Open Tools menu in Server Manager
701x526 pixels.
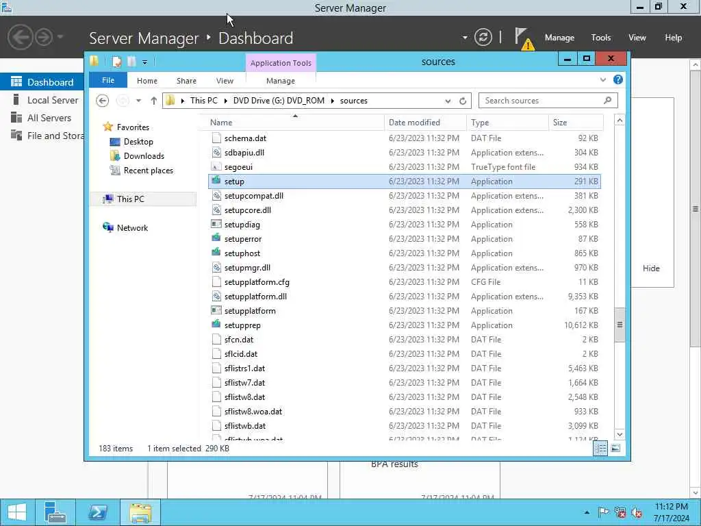(601, 38)
